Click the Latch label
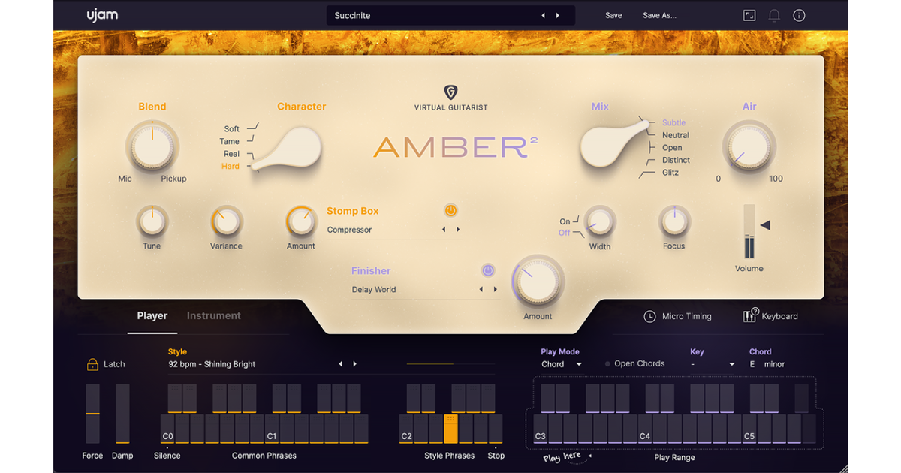The width and height of the screenshot is (901, 473). [114, 364]
